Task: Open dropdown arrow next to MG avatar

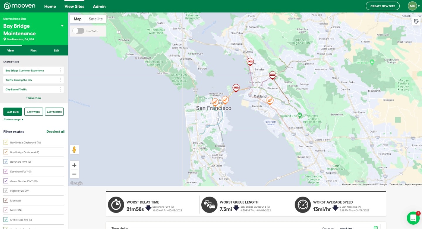Action: click(419, 6)
